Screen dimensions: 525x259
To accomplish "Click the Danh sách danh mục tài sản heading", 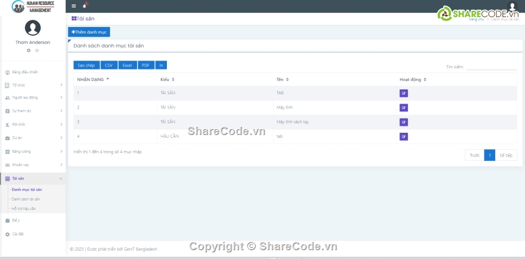I will (x=109, y=46).
